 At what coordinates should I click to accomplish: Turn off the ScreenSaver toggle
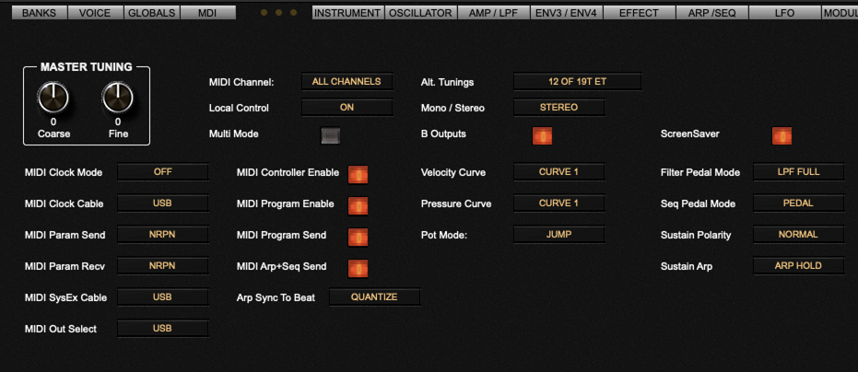(x=782, y=135)
